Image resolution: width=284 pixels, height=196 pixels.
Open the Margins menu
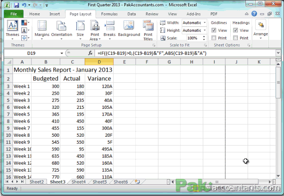click(x=42, y=30)
